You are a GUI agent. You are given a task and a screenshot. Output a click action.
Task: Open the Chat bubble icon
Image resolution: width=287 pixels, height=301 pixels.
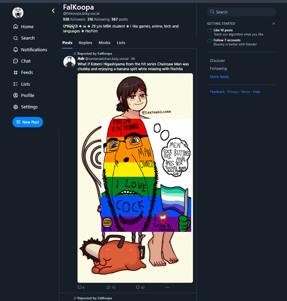click(x=16, y=61)
